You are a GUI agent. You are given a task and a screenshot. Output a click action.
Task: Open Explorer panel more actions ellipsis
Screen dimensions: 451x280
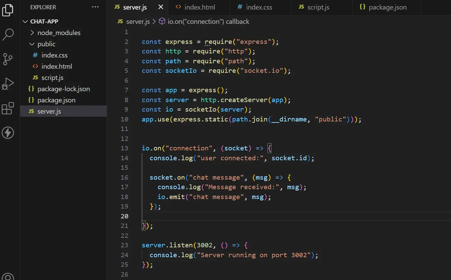[95, 7]
